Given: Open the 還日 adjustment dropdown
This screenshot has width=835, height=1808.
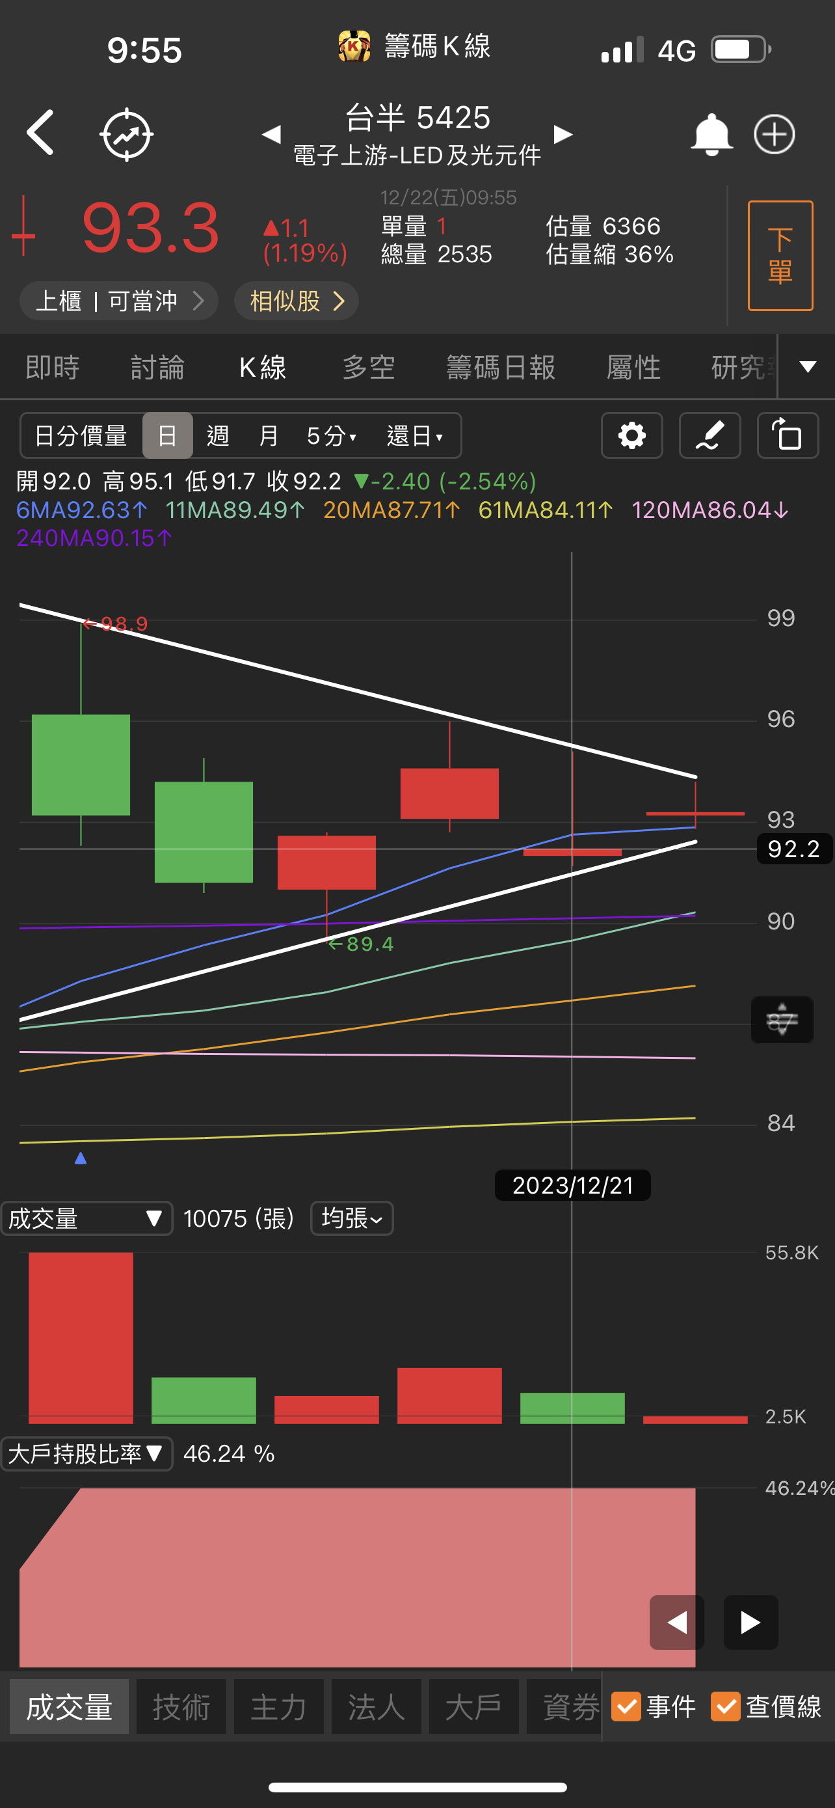Looking at the screenshot, I should 415,436.
